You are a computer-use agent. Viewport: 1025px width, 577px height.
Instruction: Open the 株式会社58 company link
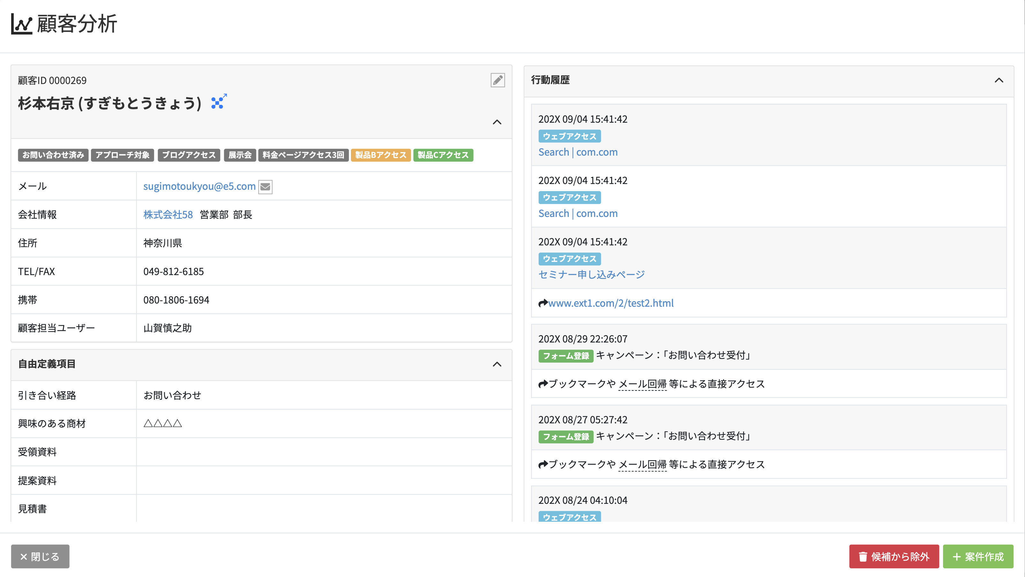(x=168, y=215)
